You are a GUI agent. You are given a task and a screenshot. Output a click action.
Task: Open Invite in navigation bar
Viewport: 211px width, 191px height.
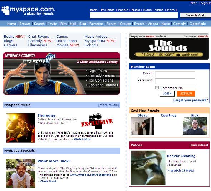pos(53,24)
